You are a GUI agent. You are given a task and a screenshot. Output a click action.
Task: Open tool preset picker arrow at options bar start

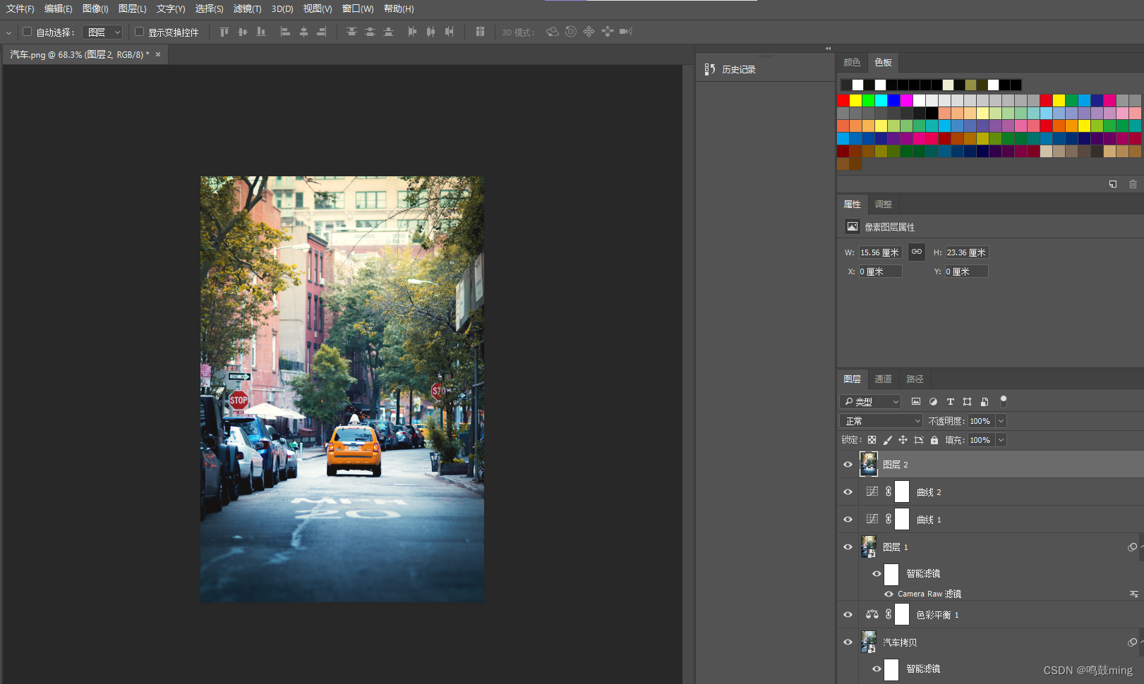point(8,32)
